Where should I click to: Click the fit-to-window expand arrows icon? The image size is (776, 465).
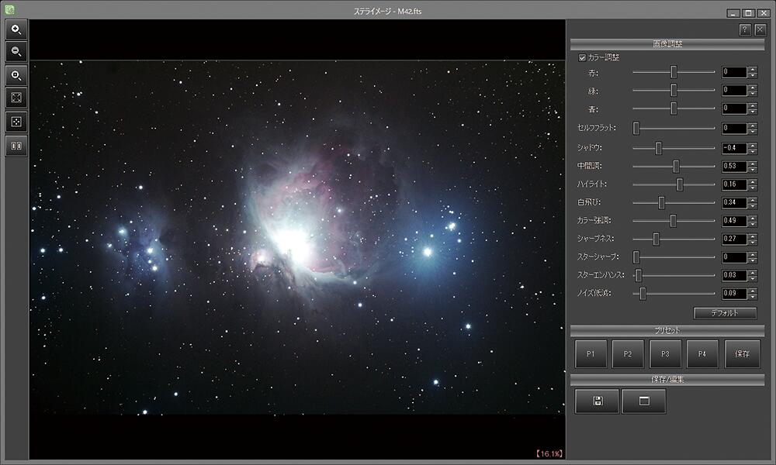[x=16, y=98]
